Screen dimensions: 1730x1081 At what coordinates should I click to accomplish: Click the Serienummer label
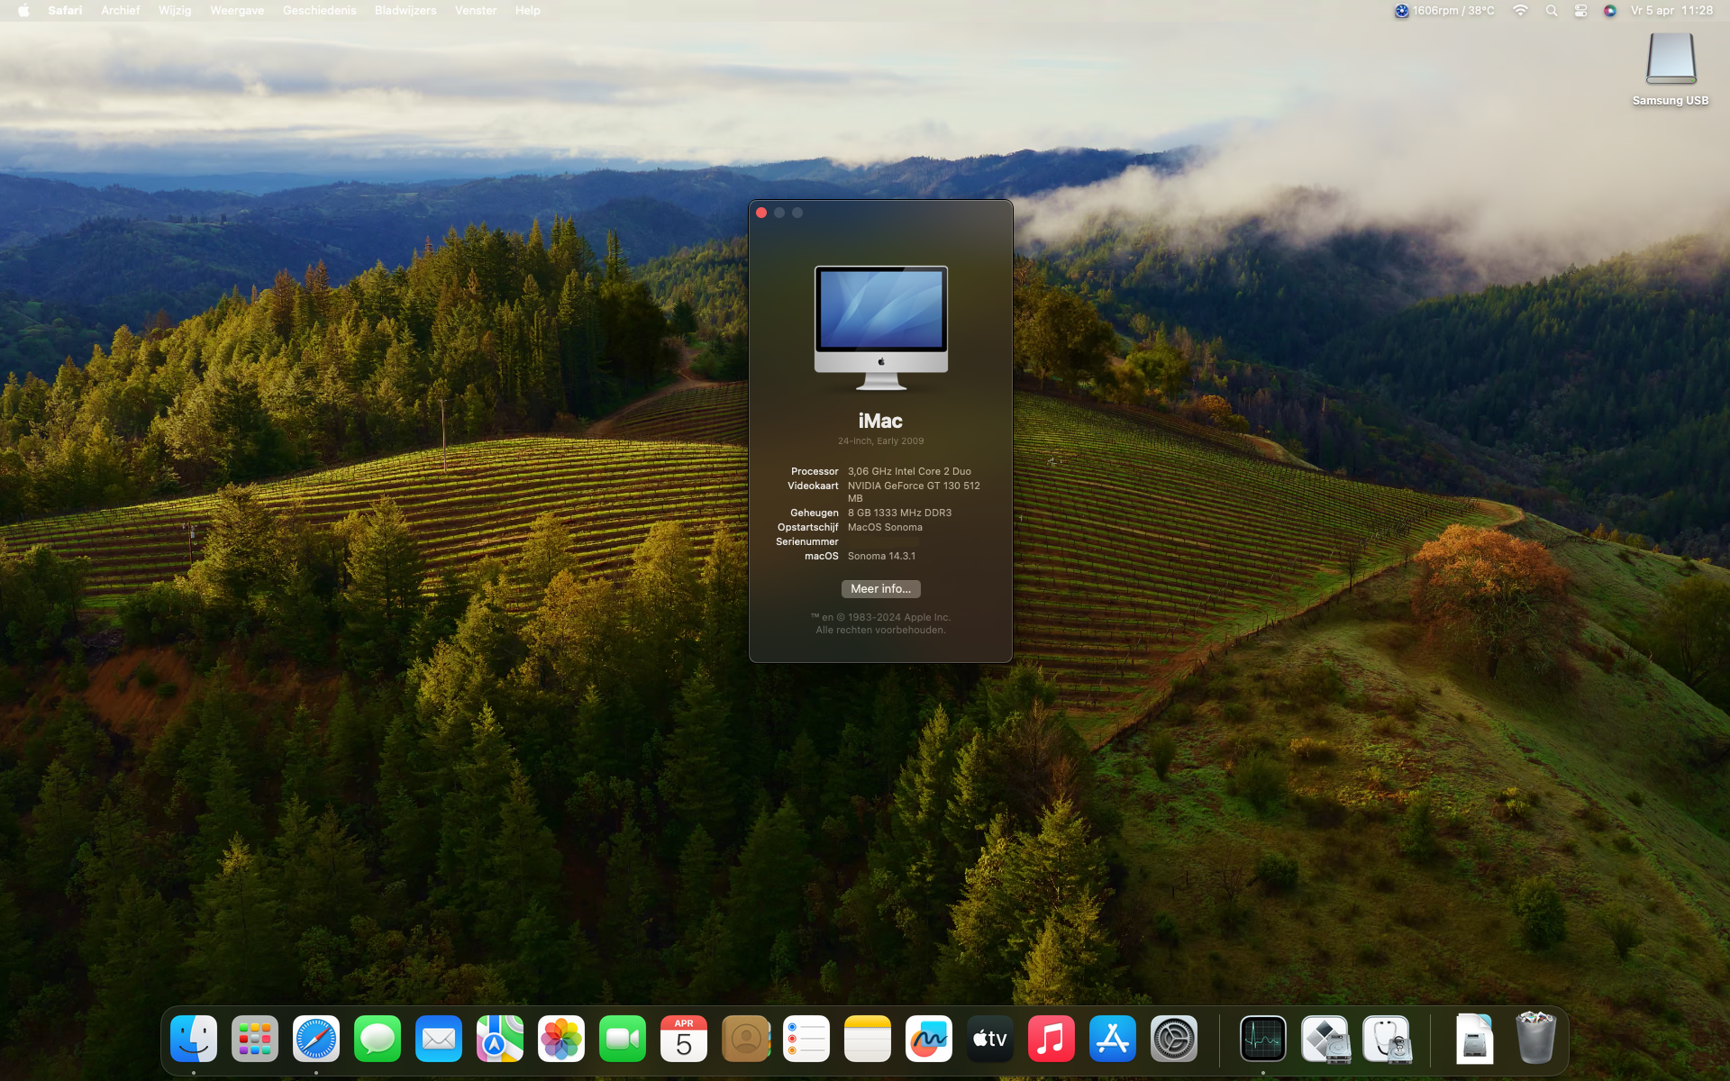[x=806, y=541]
